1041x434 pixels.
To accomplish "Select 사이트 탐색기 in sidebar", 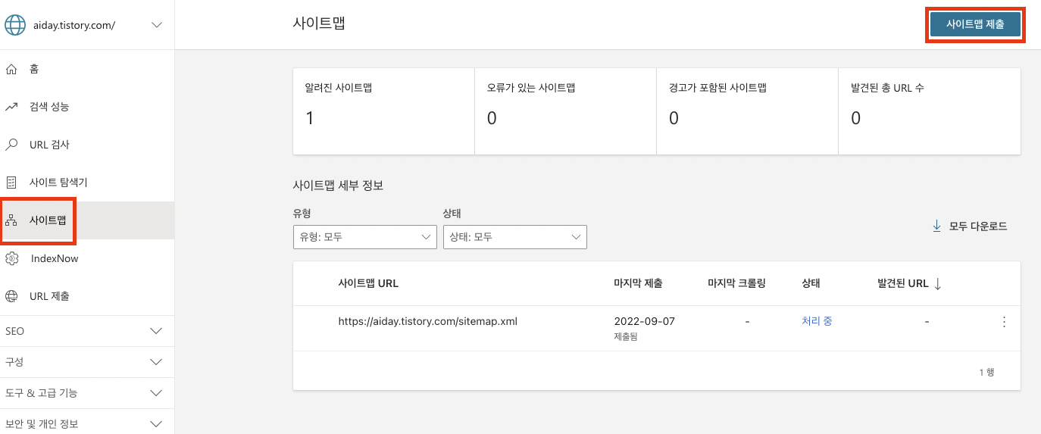I will coord(87,183).
